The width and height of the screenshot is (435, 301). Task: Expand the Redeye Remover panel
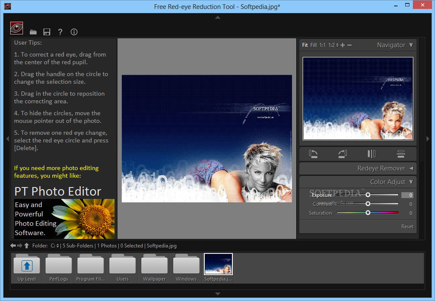pyautogui.click(x=412, y=168)
